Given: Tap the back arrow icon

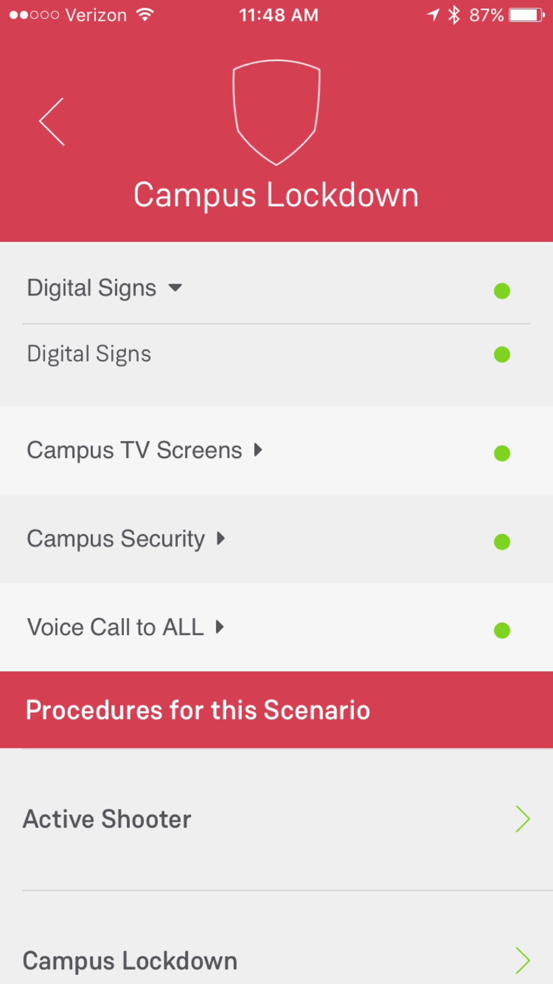Looking at the screenshot, I should point(52,122).
